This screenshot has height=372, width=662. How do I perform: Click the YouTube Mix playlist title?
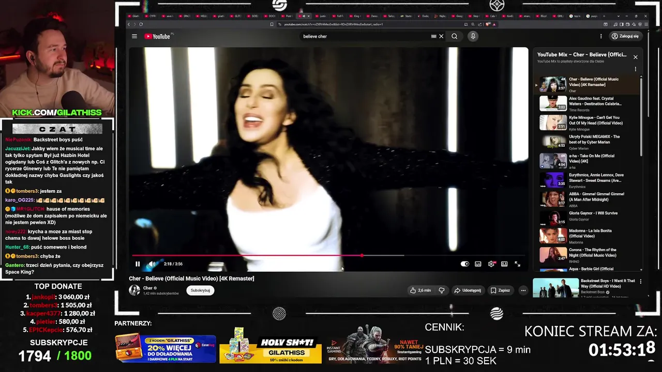coord(581,54)
